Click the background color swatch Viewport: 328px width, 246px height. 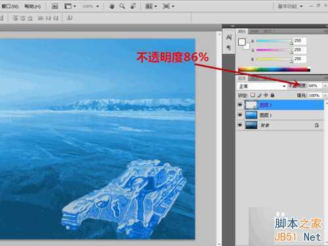pos(247,47)
